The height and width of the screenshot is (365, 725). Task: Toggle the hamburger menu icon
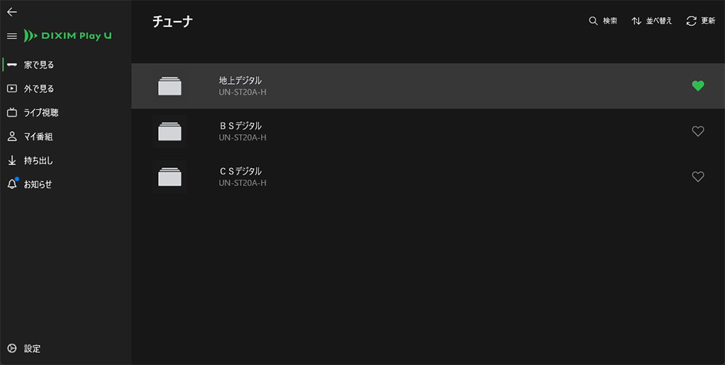tap(12, 36)
